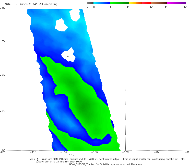Viewport: 189px width, 166px height.
Task: Click the color bar label '64'
Action: (x=166, y=7)
